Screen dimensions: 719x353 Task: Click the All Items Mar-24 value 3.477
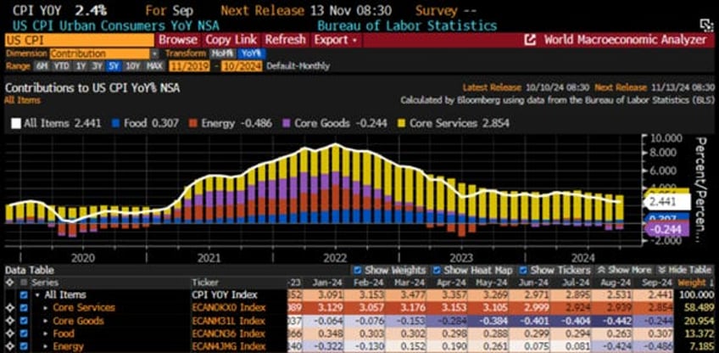point(413,294)
